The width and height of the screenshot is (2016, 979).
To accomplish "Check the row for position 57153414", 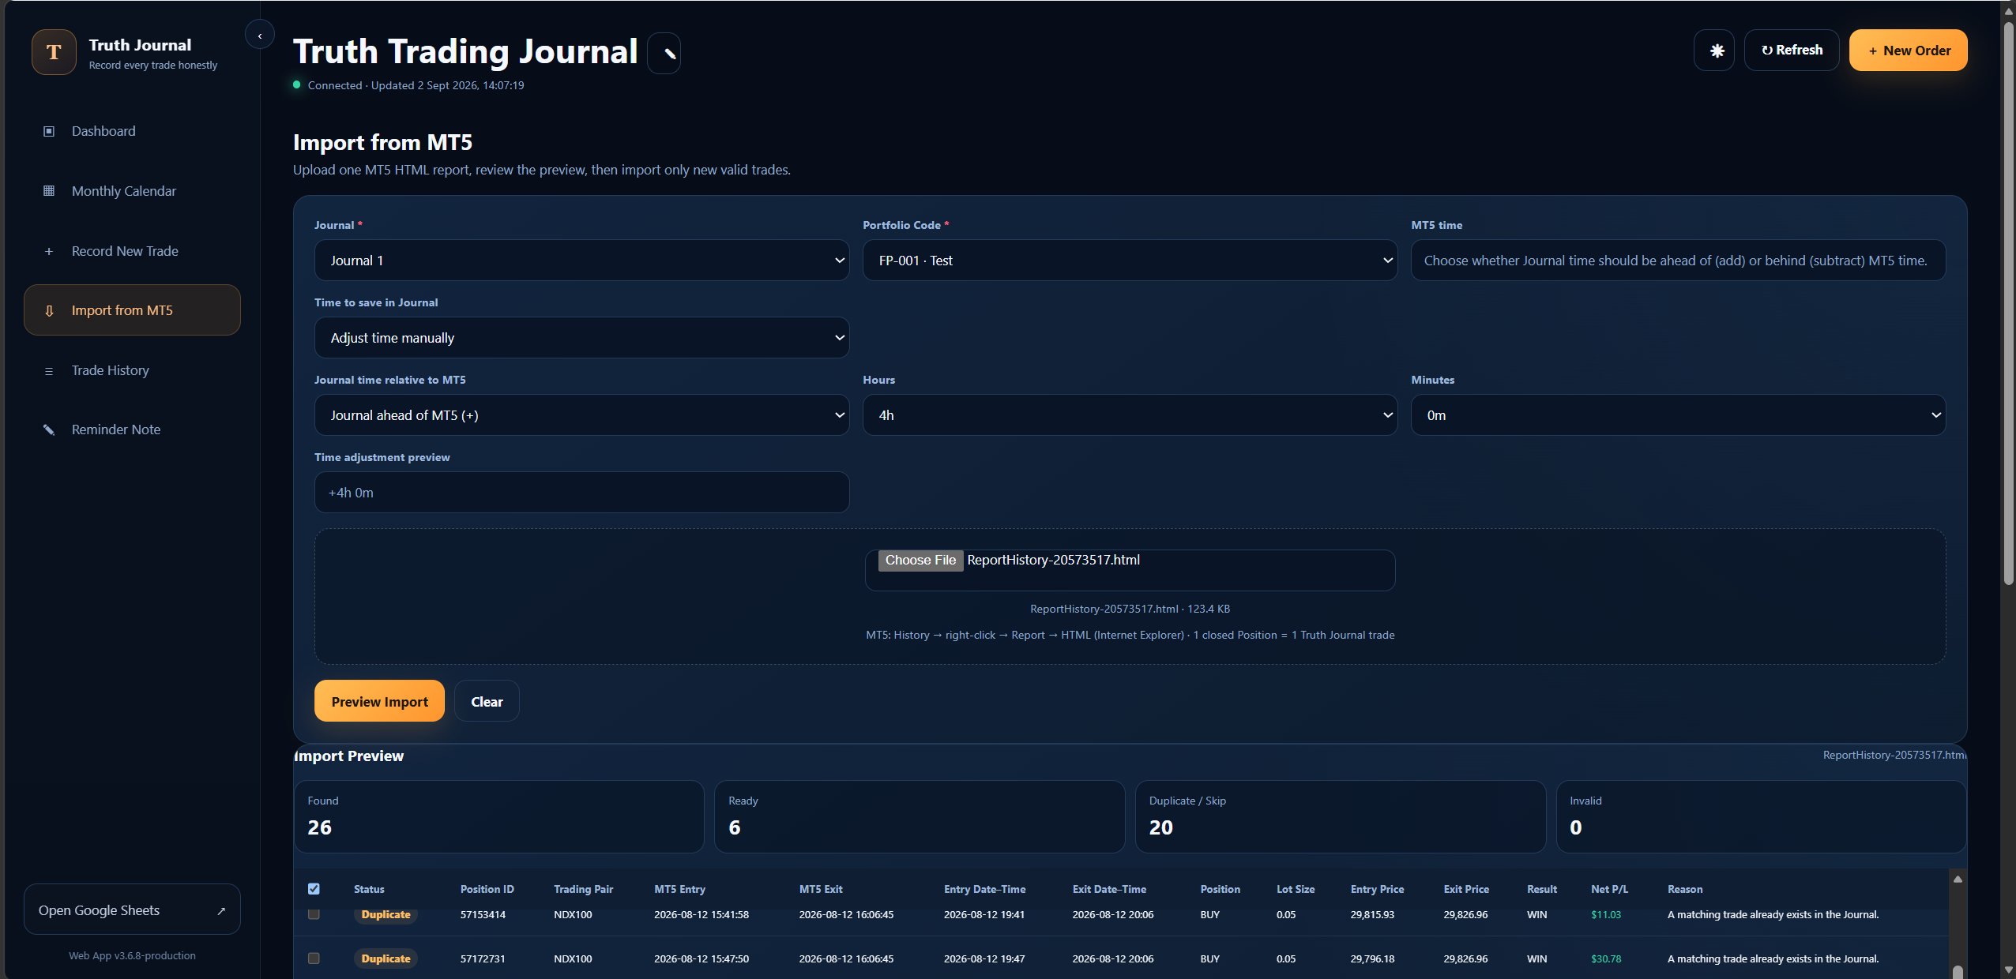I will coord(314,914).
